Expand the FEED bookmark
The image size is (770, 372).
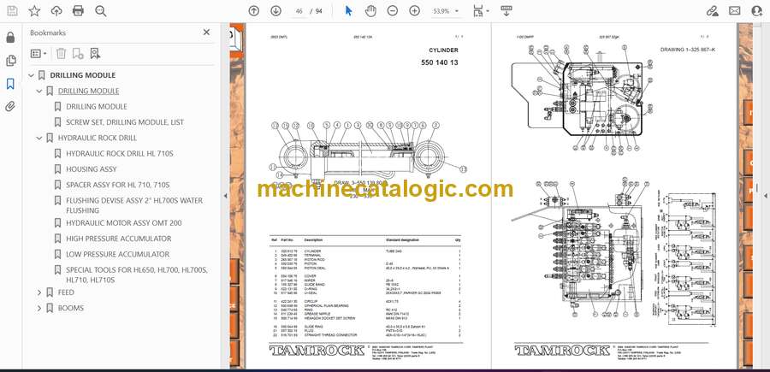(39, 292)
